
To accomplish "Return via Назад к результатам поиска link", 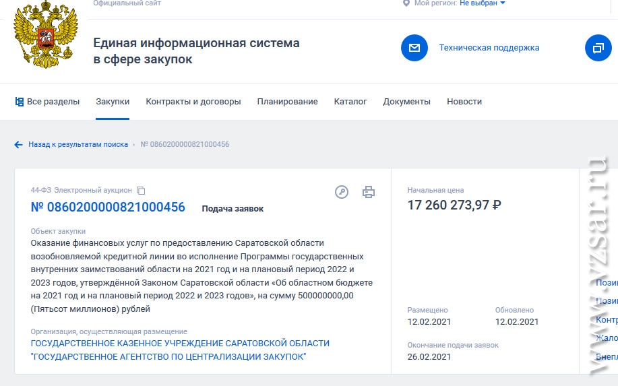I will [x=78, y=145].
